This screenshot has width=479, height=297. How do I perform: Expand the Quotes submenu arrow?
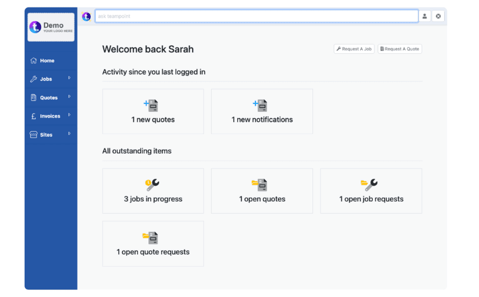pyautogui.click(x=70, y=97)
